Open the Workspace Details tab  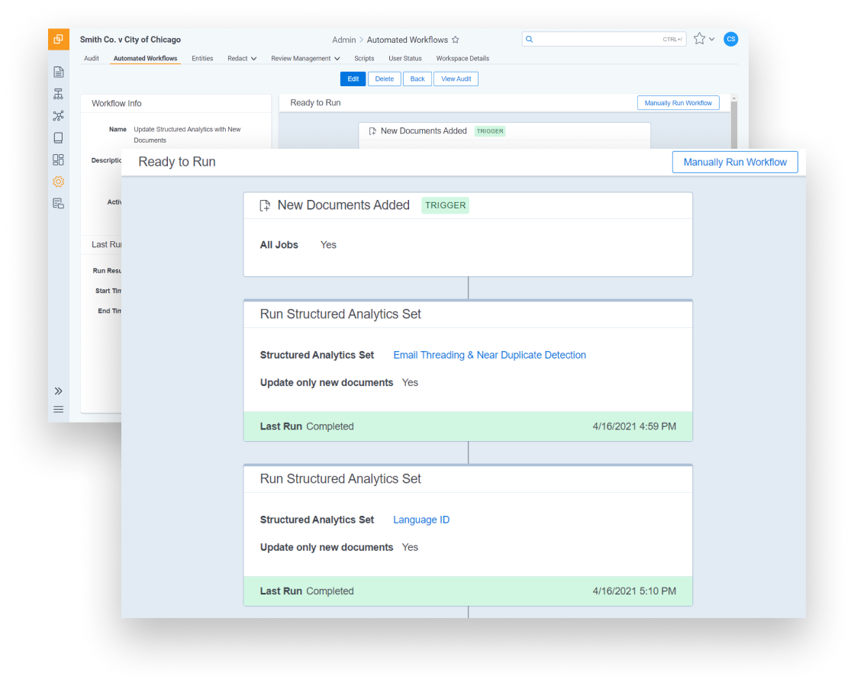pyautogui.click(x=462, y=58)
